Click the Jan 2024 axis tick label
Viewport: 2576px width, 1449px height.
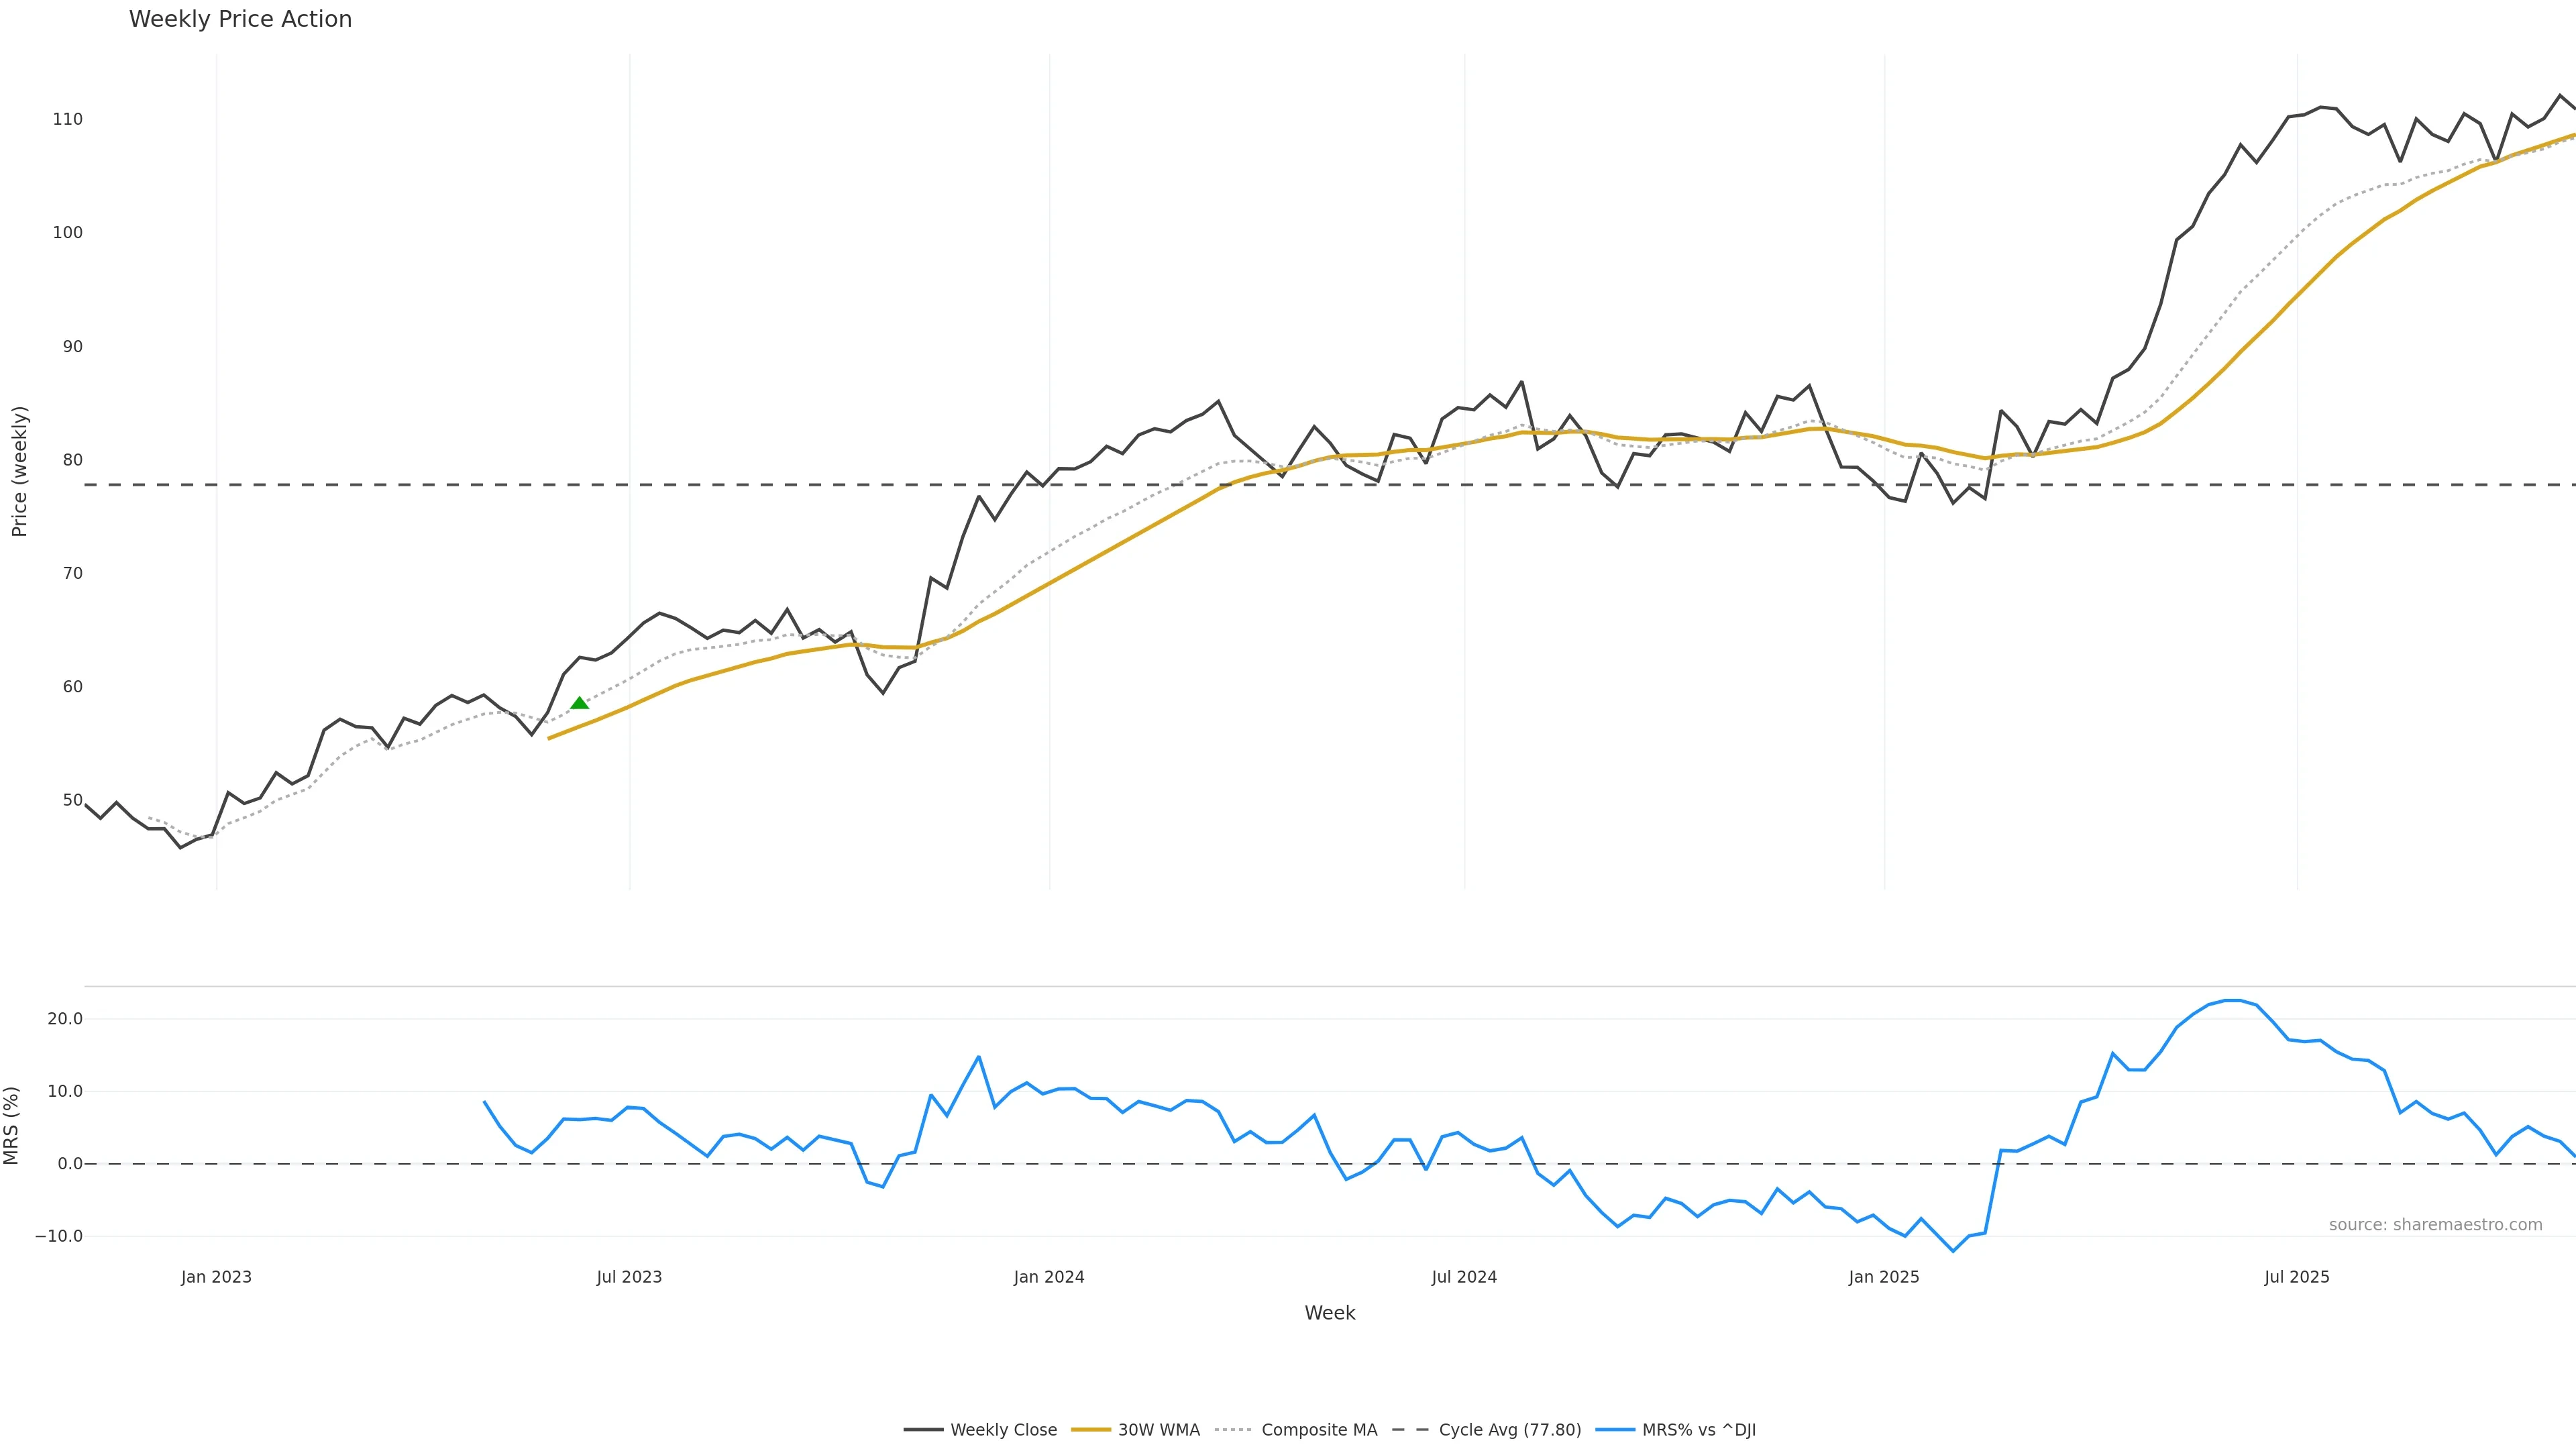1049,1277
